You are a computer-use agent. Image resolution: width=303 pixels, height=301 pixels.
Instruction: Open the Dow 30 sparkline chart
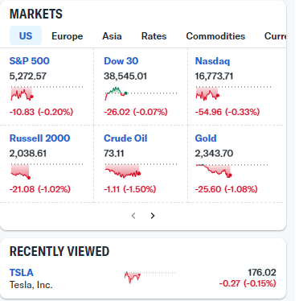pyautogui.click(x=141, y=93)
